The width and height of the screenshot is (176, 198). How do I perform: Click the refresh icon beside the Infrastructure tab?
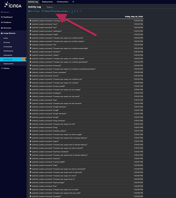pos(73,2)
